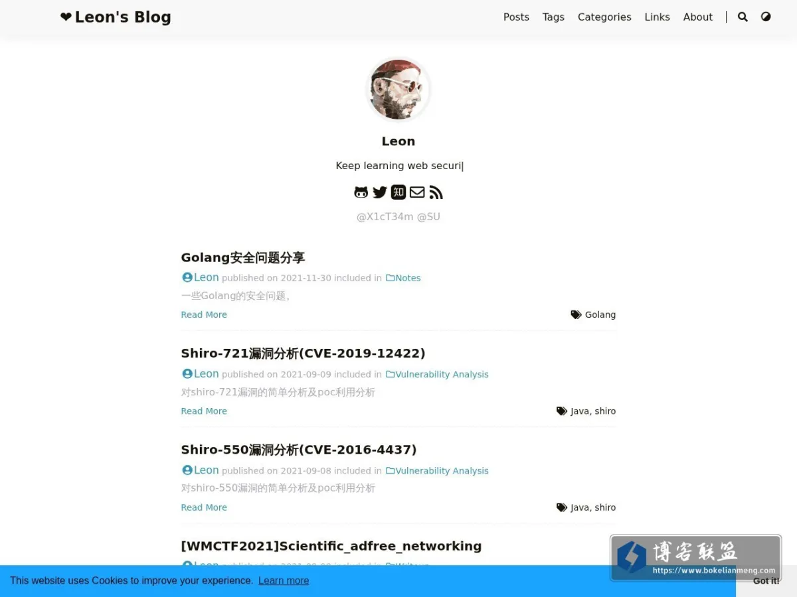797x597 pixels.
Task: Open the Tags menu item
Action: 553,17
